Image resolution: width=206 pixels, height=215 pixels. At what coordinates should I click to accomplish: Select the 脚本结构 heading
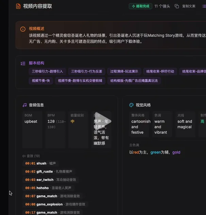(36, 63)
